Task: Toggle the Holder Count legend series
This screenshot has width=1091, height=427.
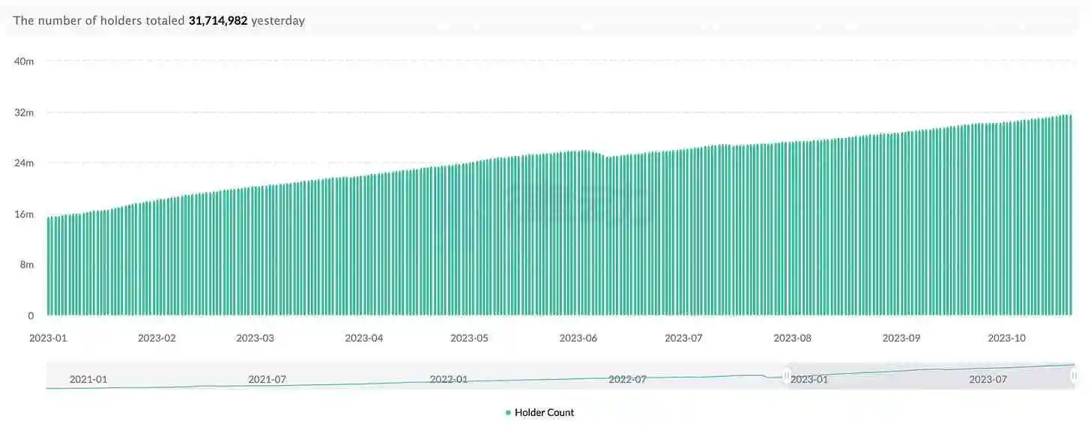Action: 544,412
